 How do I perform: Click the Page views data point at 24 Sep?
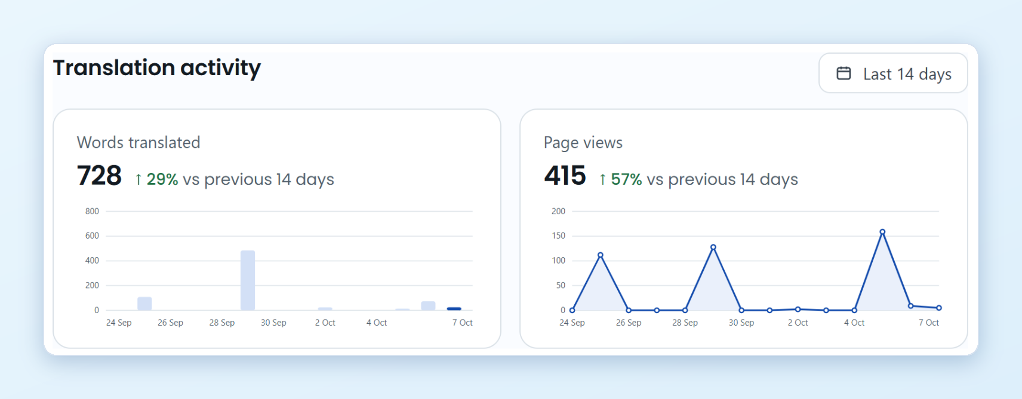click(x=572, y=310)
